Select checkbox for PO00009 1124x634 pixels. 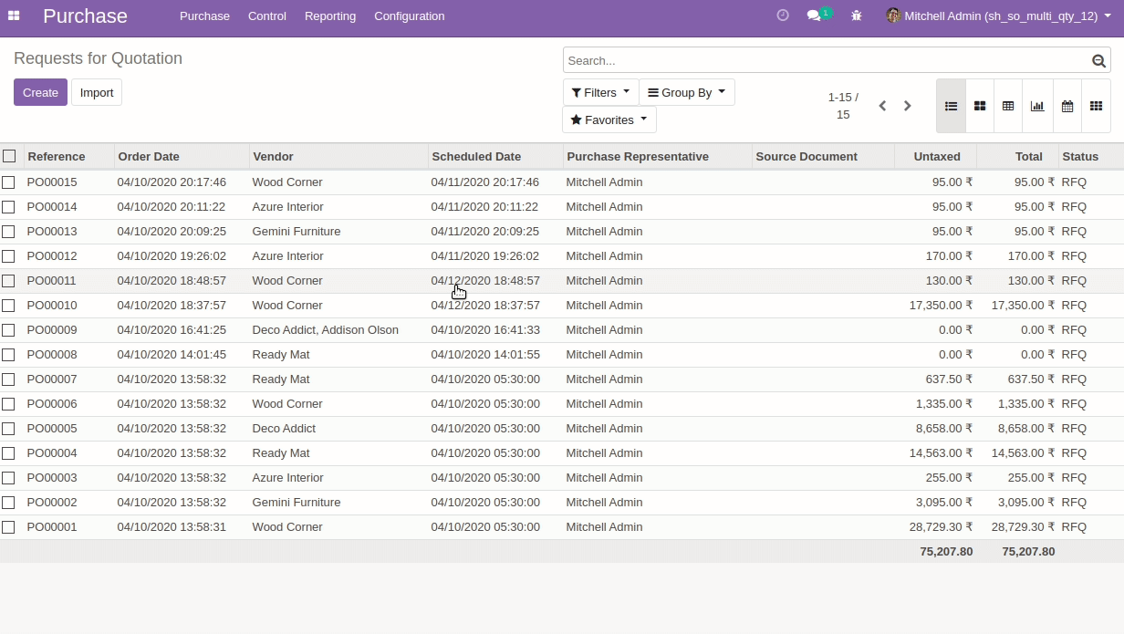pos(8,330)
